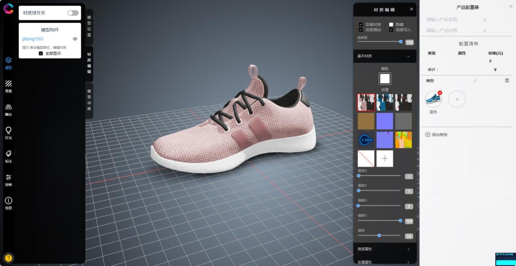516x266 pixels.
Task: Expand the 清漆属性 section
Action: pyautogui.click(x=408, y=249)
